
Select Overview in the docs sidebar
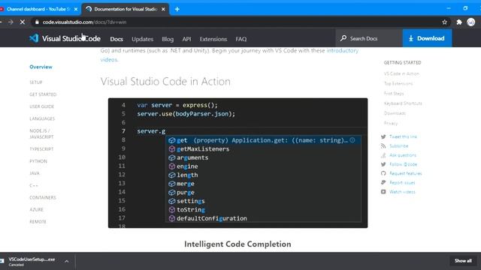[x=41, y=67]
